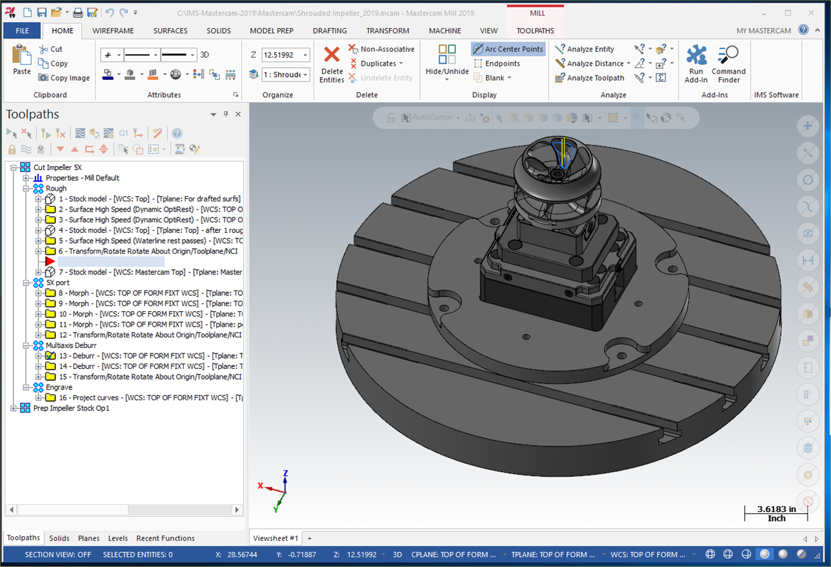Click the Non-Associative delete icon
Image resolution: width=831 pixels, height=567 pixels.
point(353,49)
